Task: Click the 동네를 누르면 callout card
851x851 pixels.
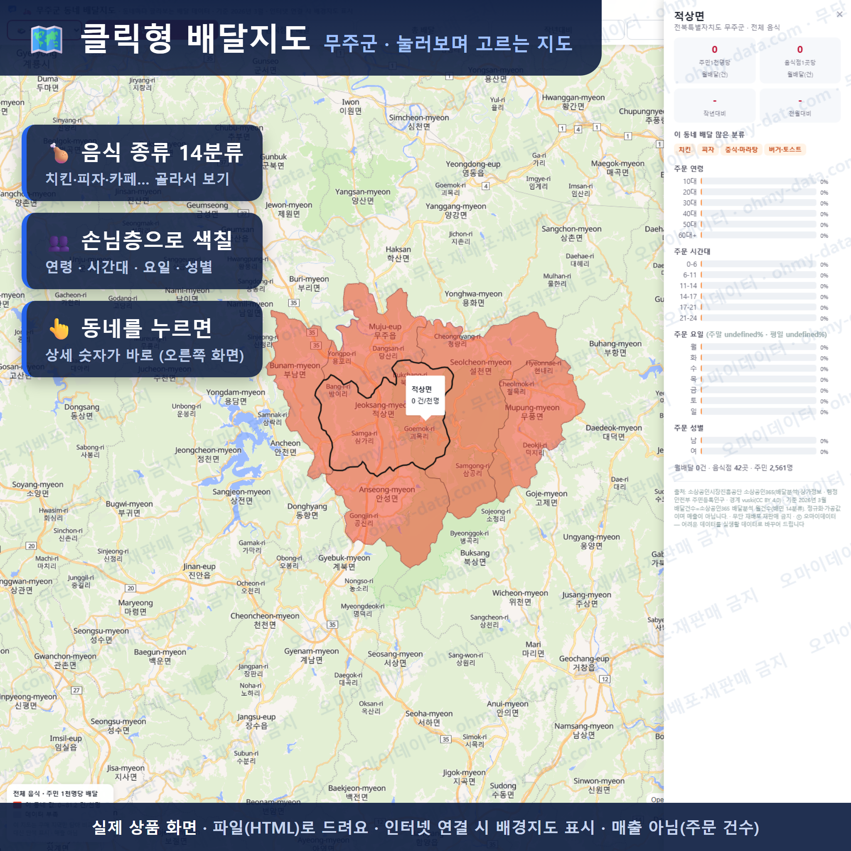Action: [142, 339]
